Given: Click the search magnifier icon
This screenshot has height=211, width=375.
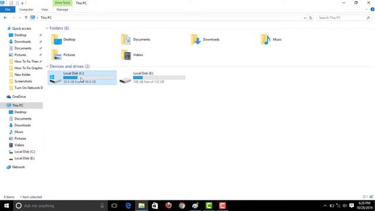Looking at the screenshot, I should (368, 18).
